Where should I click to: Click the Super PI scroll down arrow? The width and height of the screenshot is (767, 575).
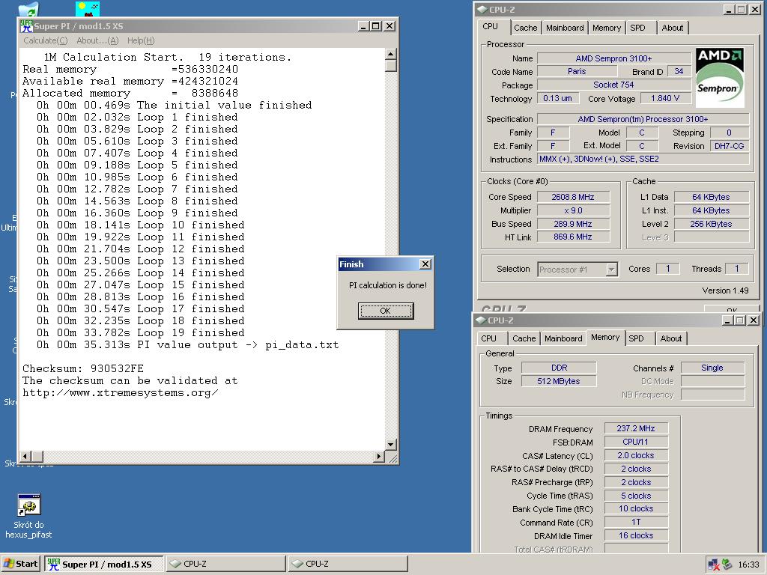391,445
